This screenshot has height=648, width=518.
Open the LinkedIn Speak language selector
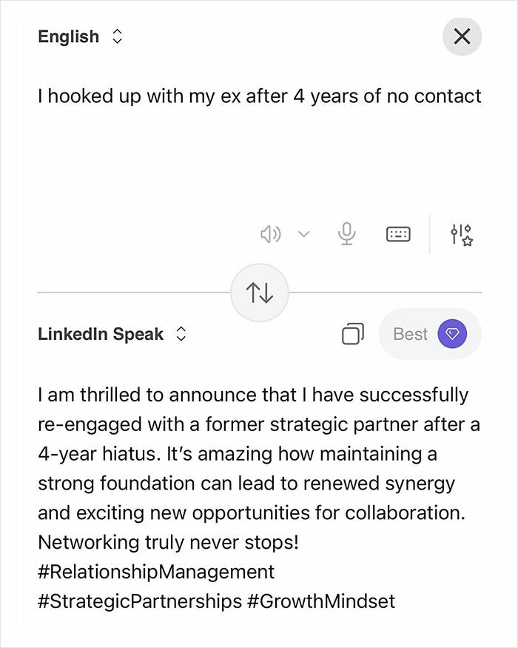point(181,334)
